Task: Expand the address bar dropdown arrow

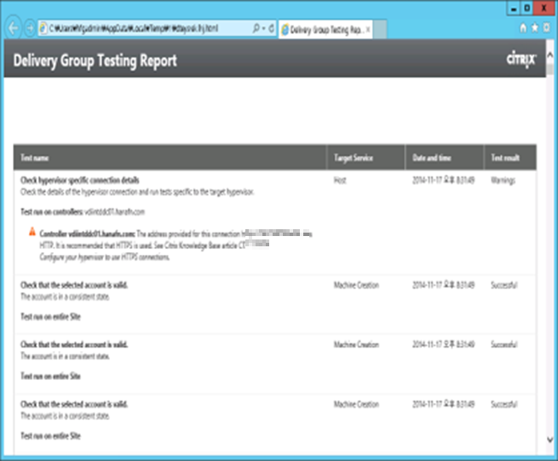Action: click(264, 28)
